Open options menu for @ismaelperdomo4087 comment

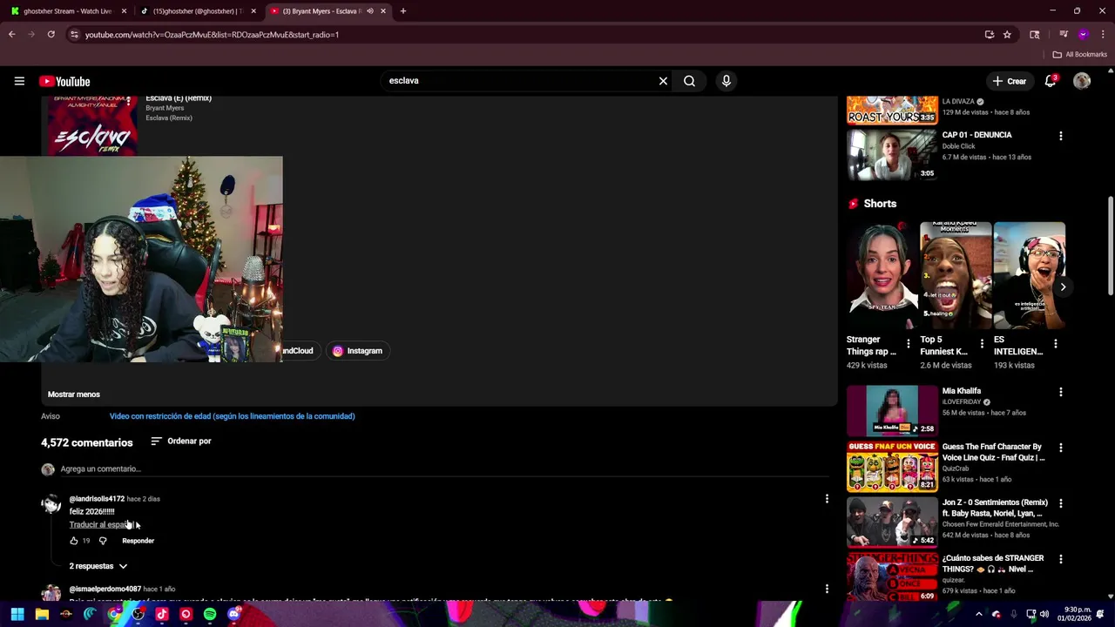[x=827, y=590]
